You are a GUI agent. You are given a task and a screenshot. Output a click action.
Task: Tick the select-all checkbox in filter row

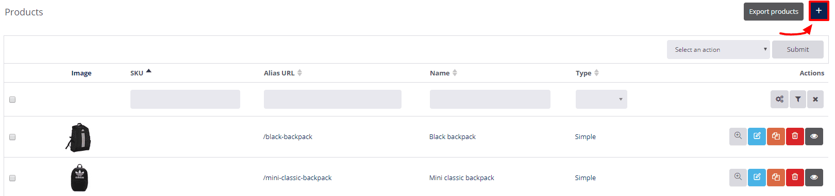pos(12,100)
